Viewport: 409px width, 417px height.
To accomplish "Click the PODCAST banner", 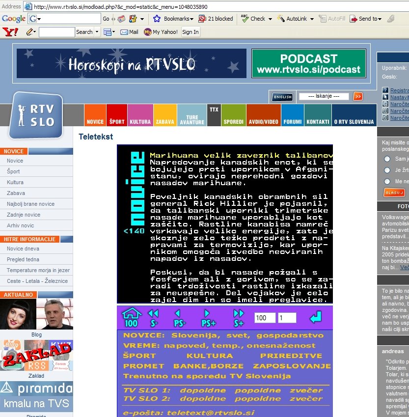I will [309, 63].
